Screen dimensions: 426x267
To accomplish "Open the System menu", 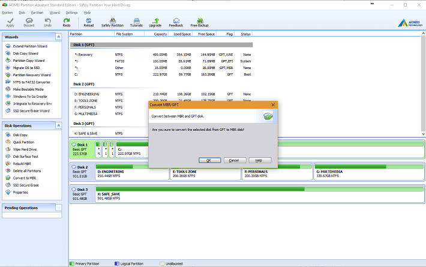I will click(x=7, y=13).
